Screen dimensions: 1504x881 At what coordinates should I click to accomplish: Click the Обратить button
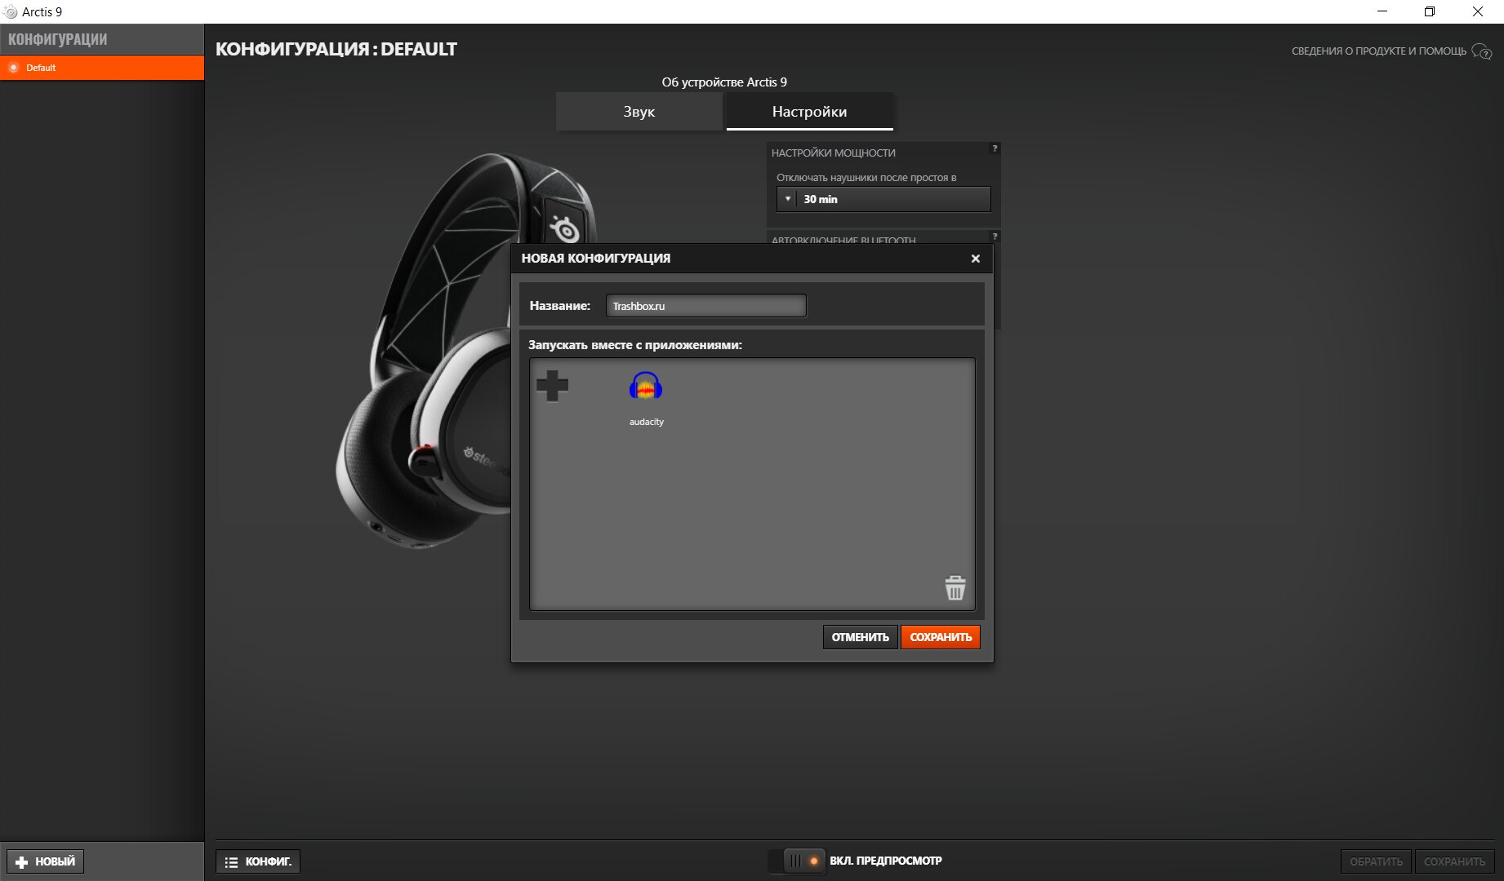(x=1377, y=861)
